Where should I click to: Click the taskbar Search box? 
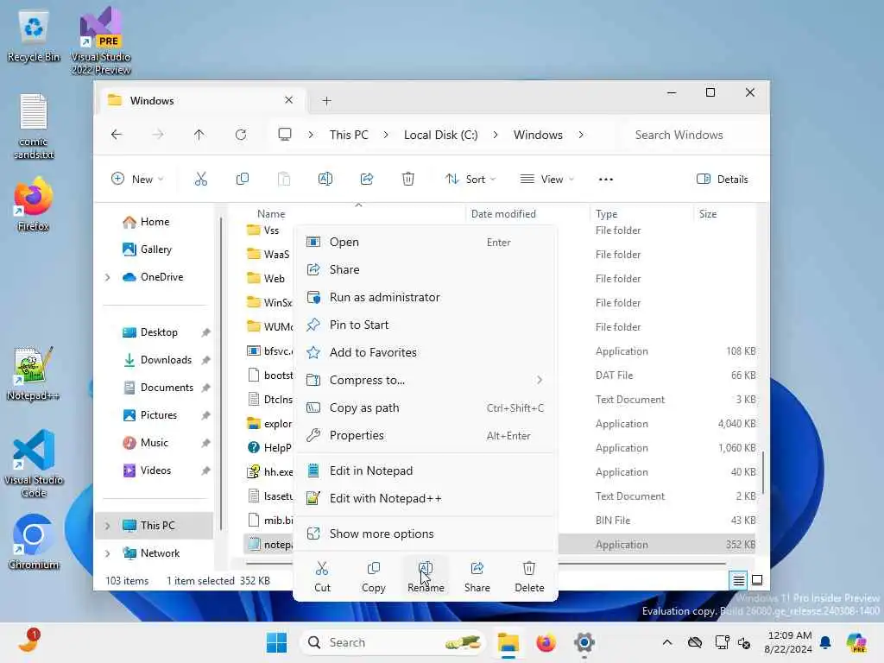click(394, 642)
